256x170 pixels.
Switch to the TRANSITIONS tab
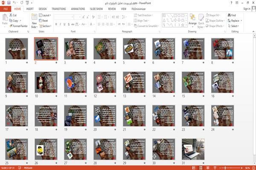click(x=59, y=9)
